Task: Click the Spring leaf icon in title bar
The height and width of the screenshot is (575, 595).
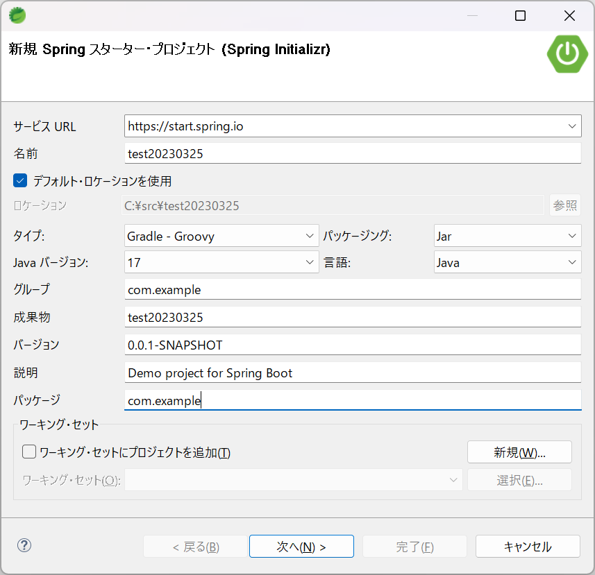Action: 17,15
